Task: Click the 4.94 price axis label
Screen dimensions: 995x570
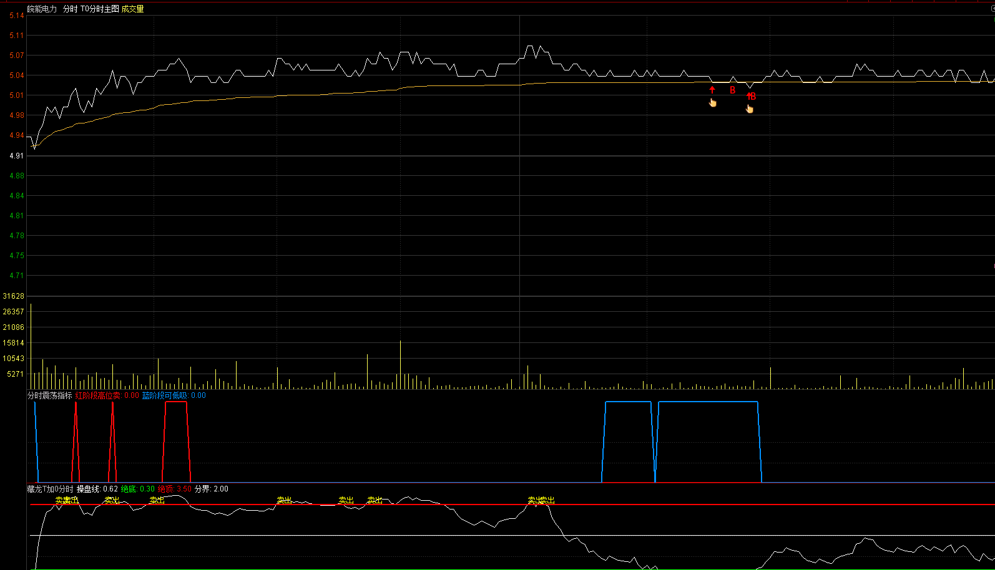Action: 16,135
